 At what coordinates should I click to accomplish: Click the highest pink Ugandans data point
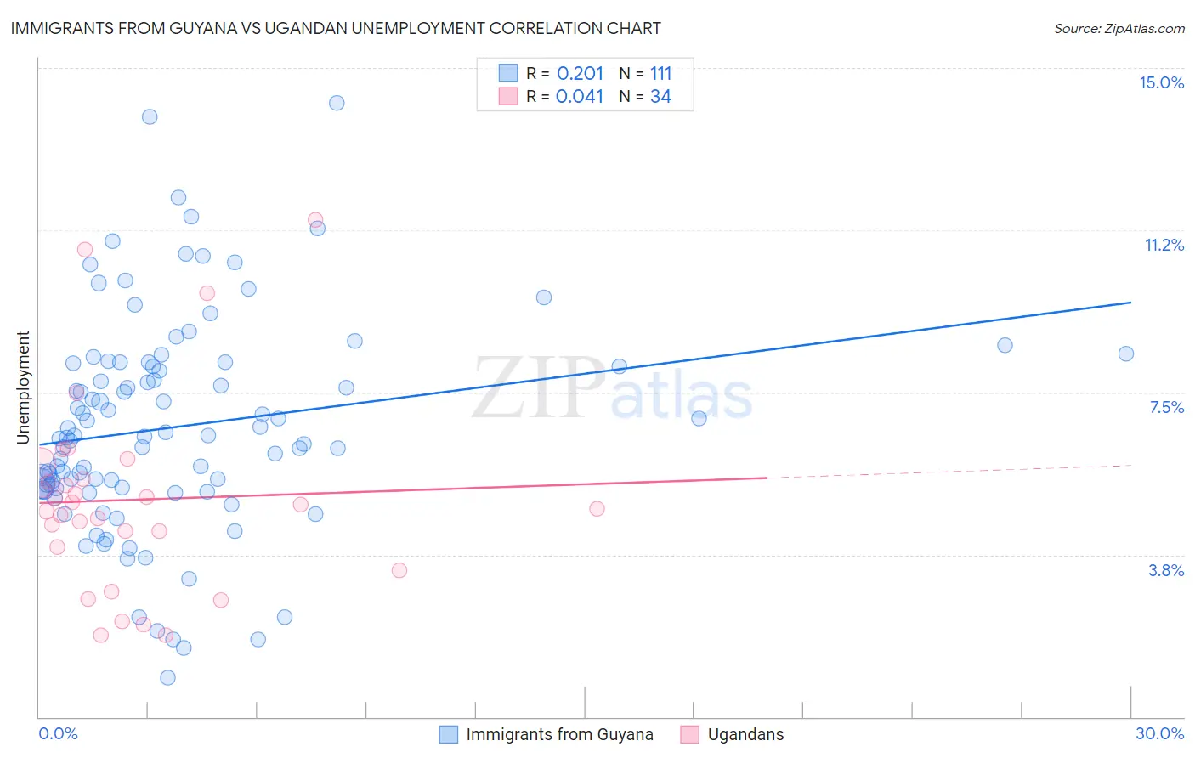(x=315, y=220)
